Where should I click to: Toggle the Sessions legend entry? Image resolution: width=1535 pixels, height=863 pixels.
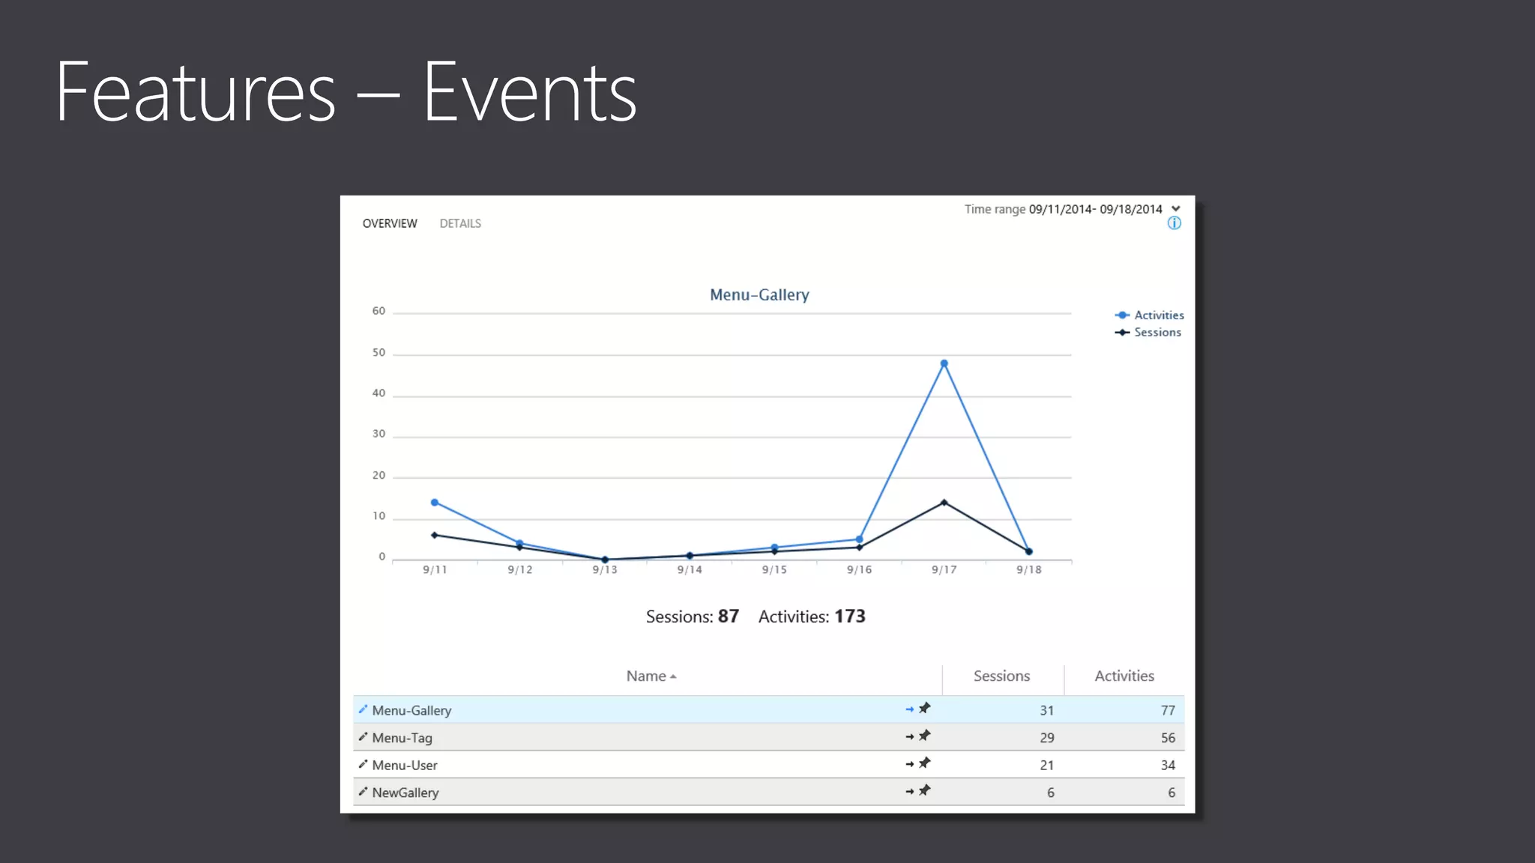[1148, 333]
